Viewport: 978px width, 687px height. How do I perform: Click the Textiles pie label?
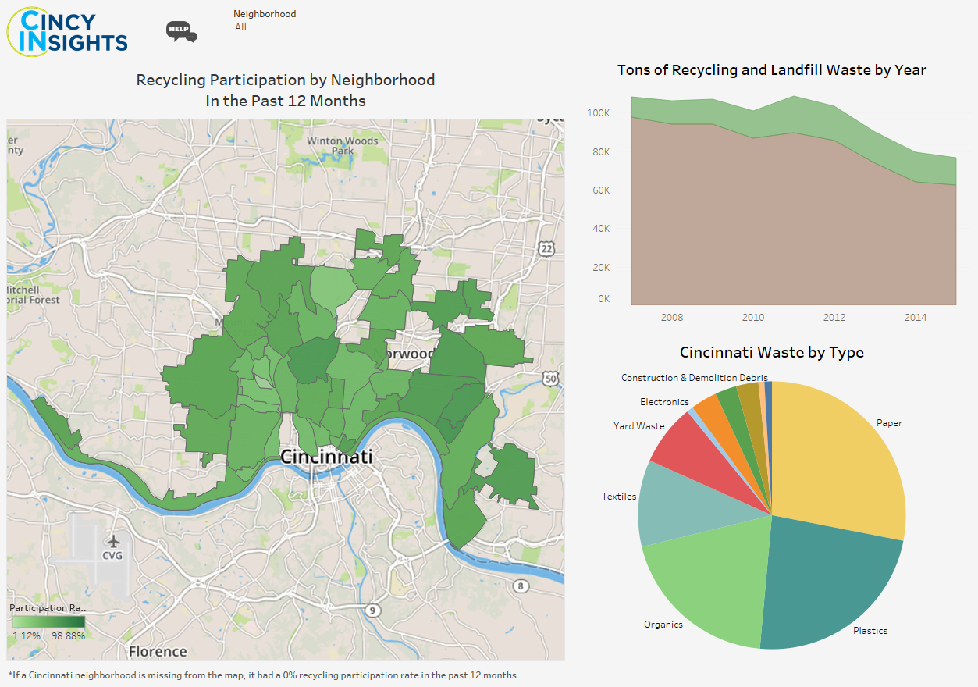point(619,497)
